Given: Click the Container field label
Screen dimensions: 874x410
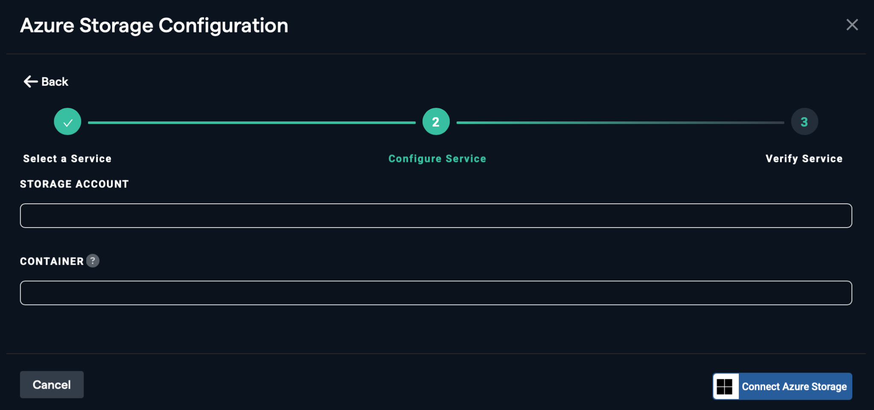Looking at the screenshot, I should point(52,261).
